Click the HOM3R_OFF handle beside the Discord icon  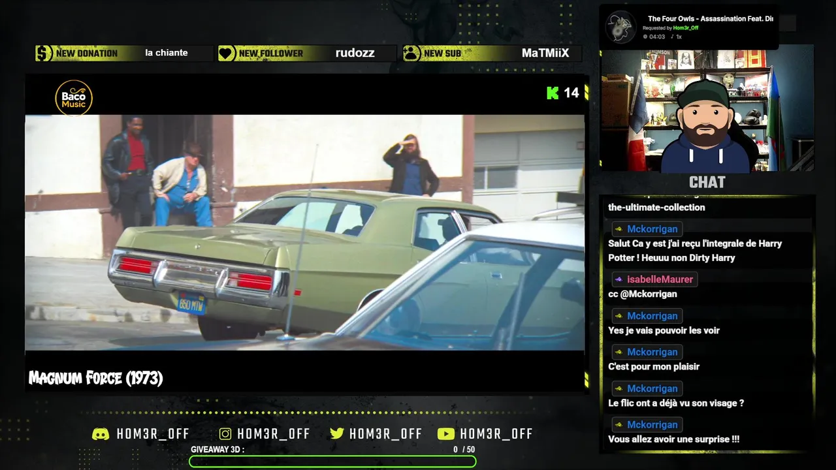click(x=153, y=434)
